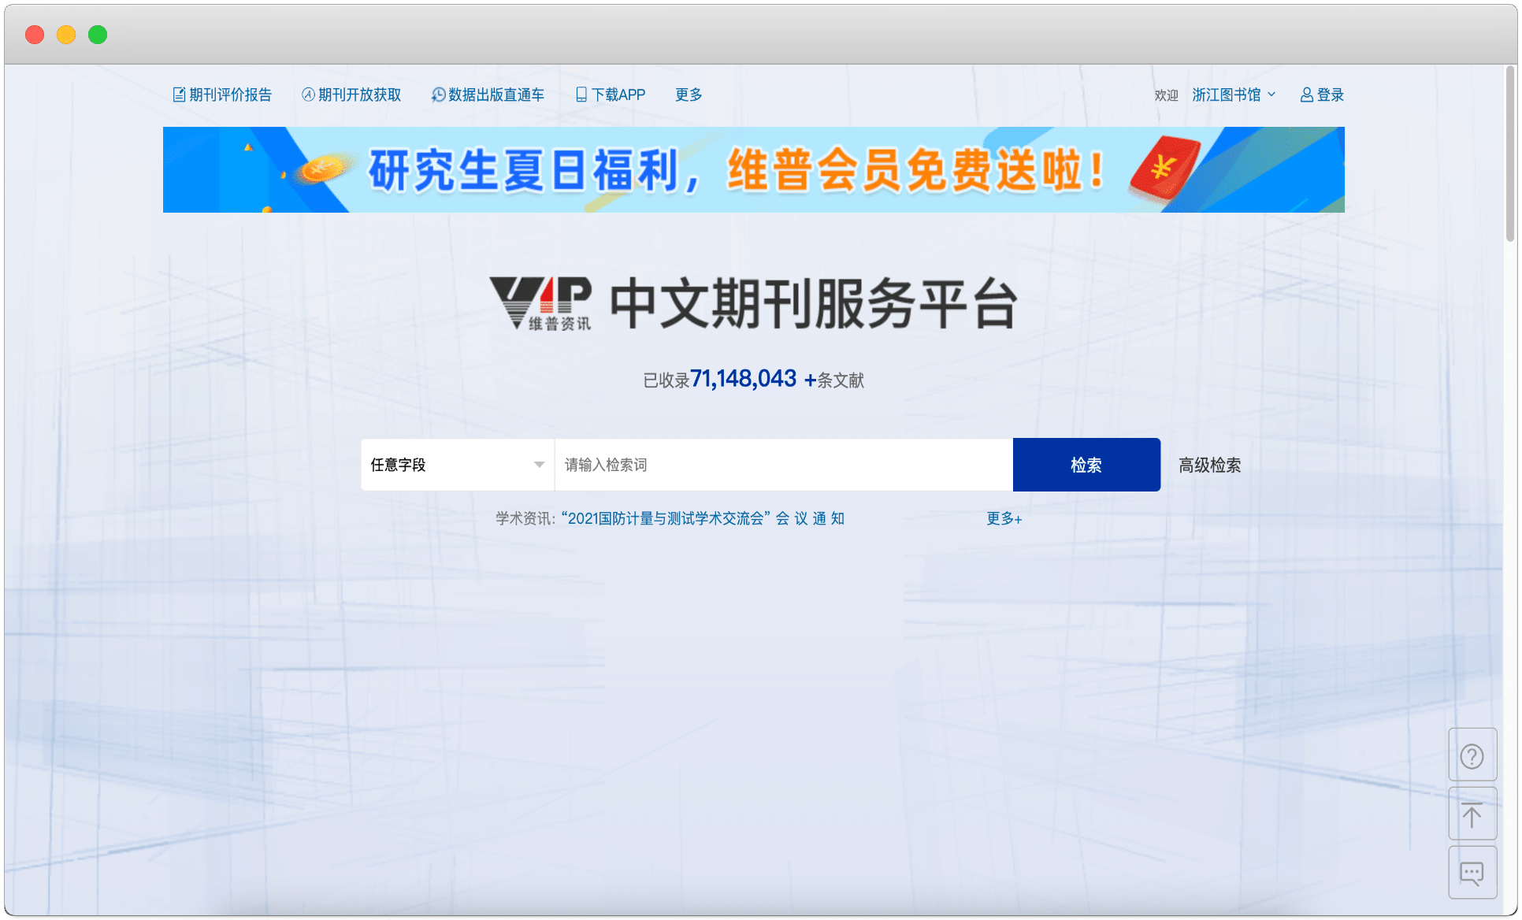Open the 研究生夏日福利 promotional banner
This screenshot has height=920, width=1522.
754,169
